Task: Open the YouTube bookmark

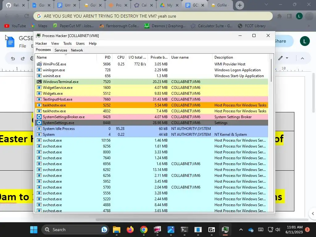Action: click(x=15, y=26)
